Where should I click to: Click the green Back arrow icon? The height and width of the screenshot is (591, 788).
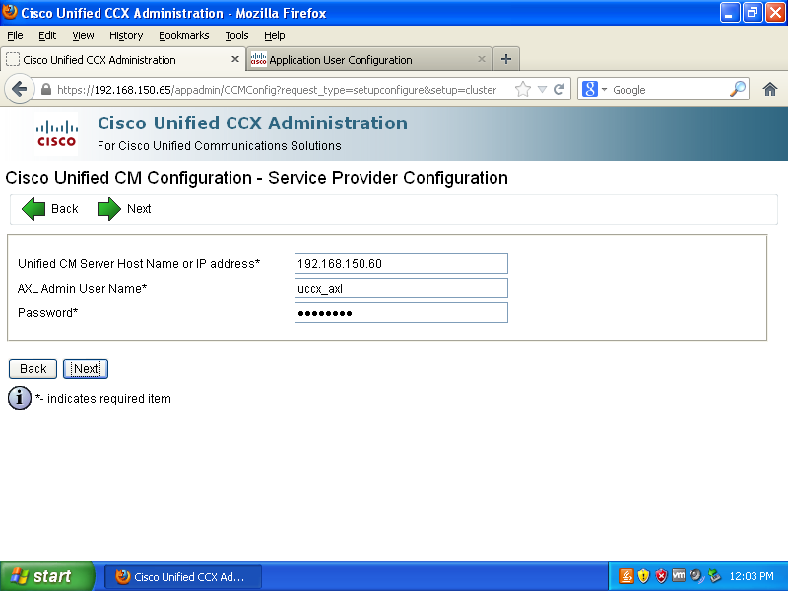tap(33, 209)
